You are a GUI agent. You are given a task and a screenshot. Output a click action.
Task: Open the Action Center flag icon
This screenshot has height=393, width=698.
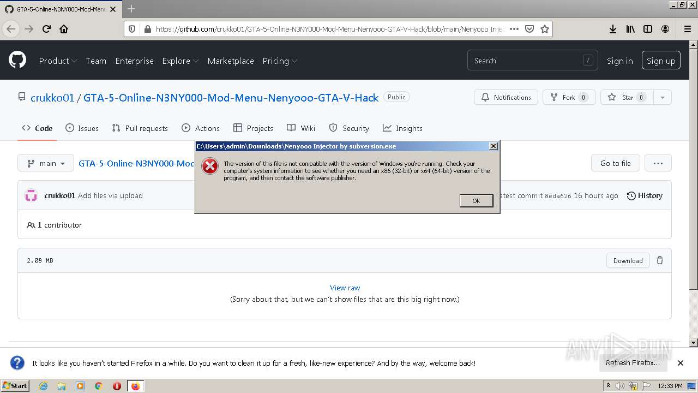point(646,386)
